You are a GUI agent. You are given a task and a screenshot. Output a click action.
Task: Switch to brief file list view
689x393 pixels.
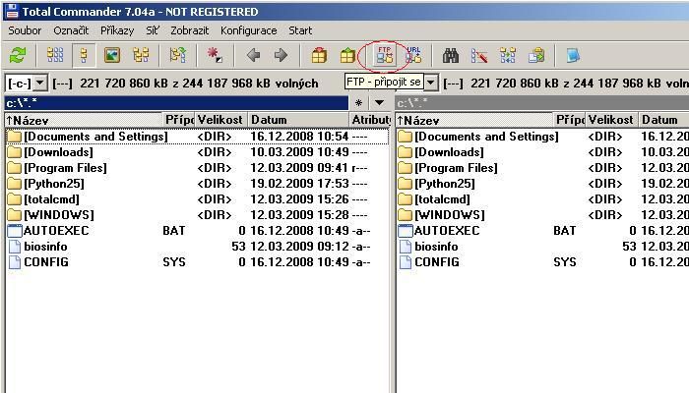tap(55, 56)
